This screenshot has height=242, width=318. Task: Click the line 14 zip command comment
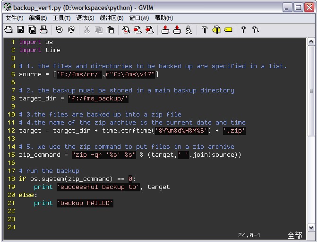pos(127,147)
